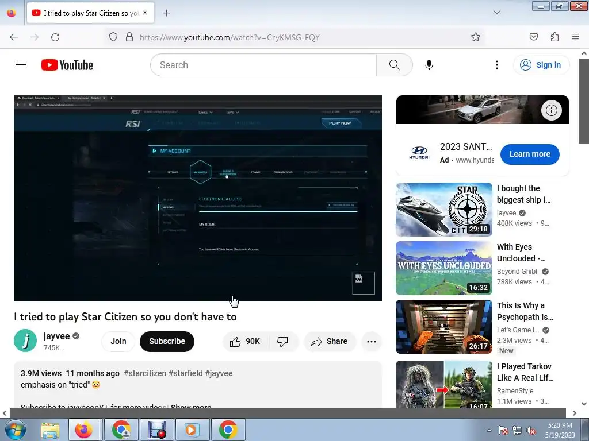The image size is (589, 441).
Task: Click 'This Is Why a Psychopath Is...' title
Action: 525,311
